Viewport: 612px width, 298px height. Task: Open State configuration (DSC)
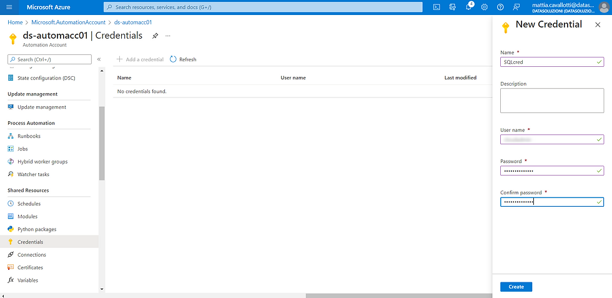click(46, 77)
